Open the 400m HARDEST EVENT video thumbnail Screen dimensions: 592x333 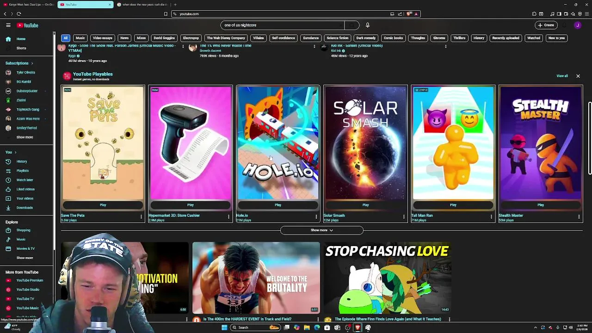[x=256, y=277]
